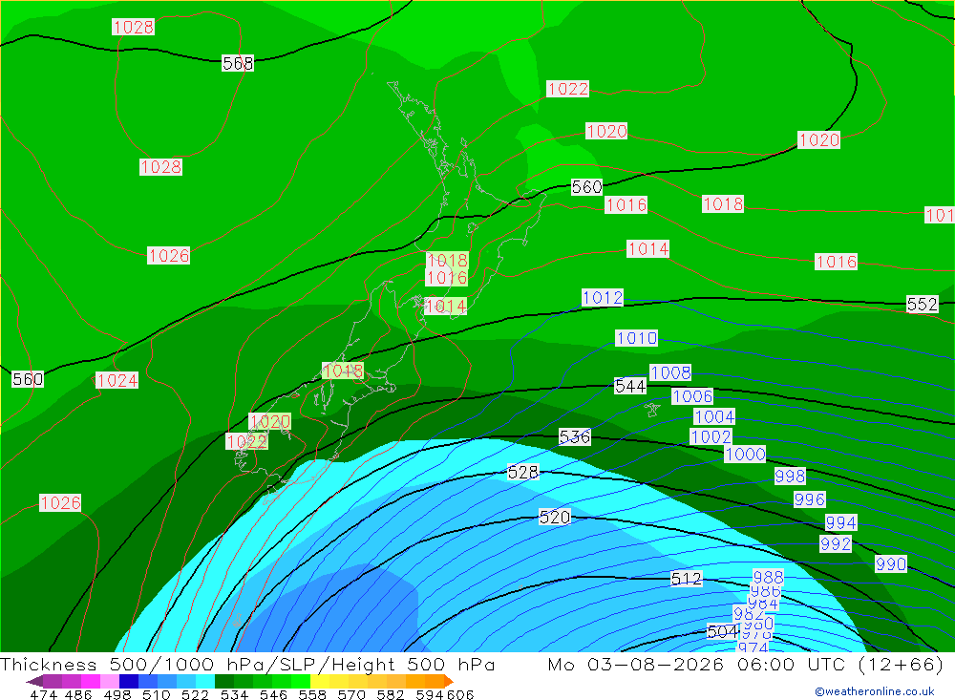This screenshot has width=955, height=700.
Task: Click the blue 1004 isobar label
Action: 714,416
